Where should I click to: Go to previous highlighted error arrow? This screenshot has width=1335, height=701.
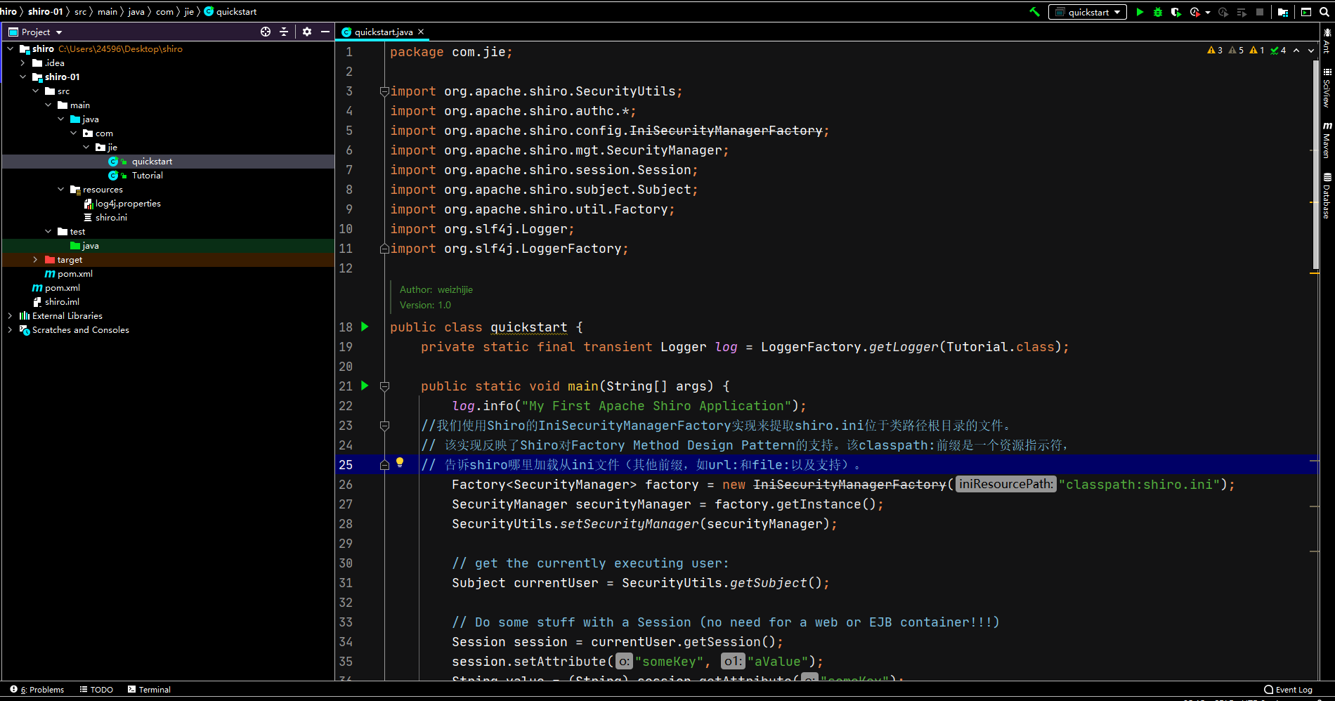pos(1296,51)
